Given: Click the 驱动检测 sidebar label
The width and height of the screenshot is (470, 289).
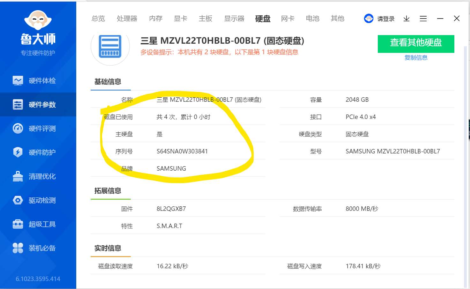Looking at the screenshot, I should point(42,200).
